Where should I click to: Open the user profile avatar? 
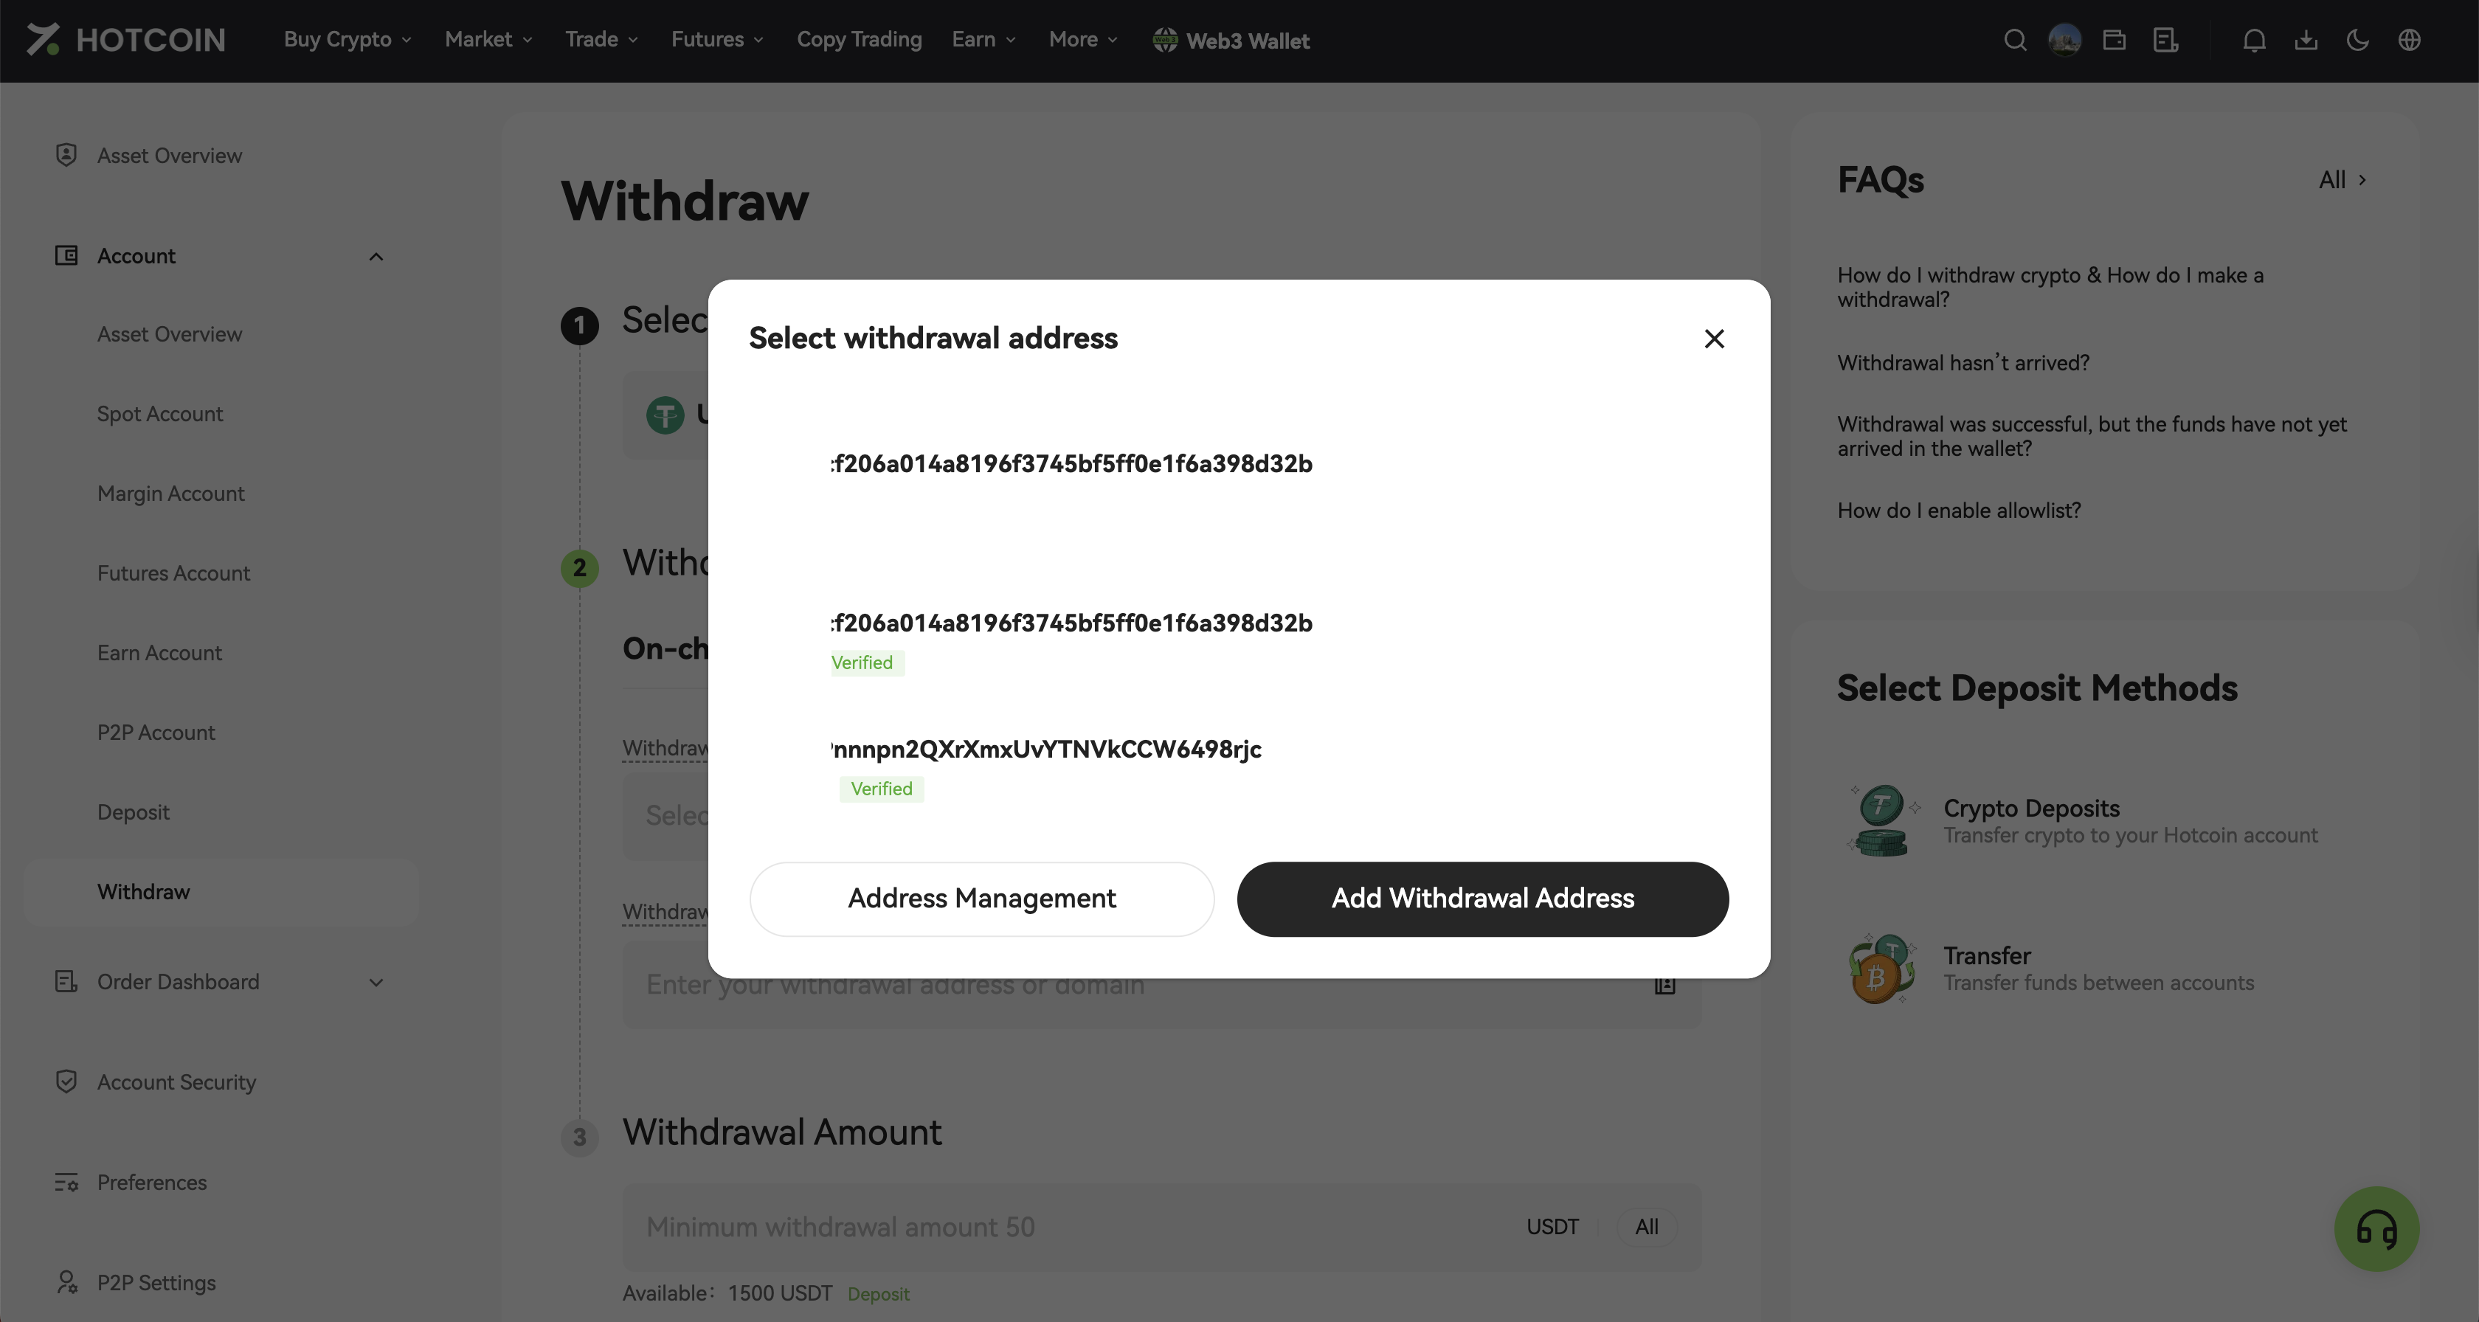pyautogui.click(x=2064, y=41)
